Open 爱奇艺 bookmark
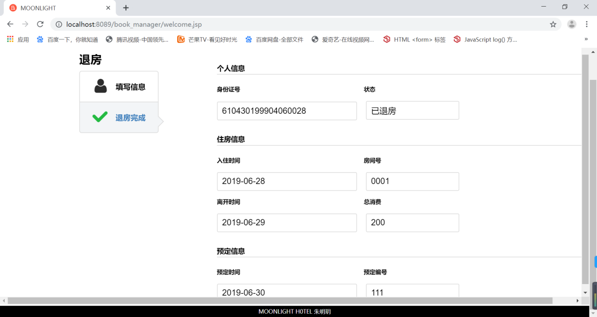The width and height of the screenshot is (597, 317). coord(343,40)
